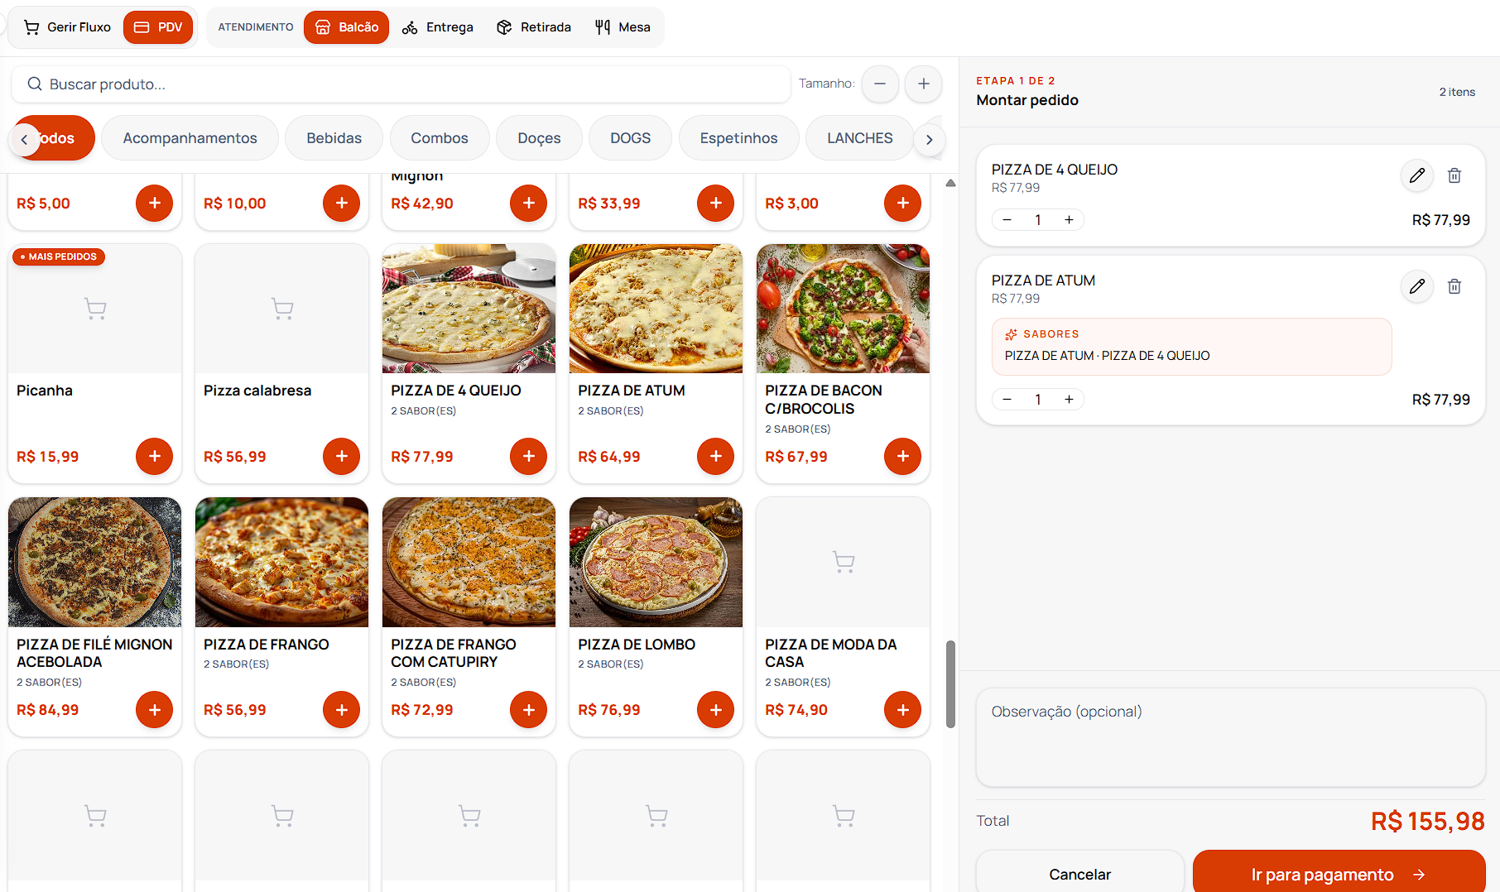The width and height of the screenshot is (1500, 892).
Task: Add the R$ 42,90 Mignon product
Action: tap(529, 203)
